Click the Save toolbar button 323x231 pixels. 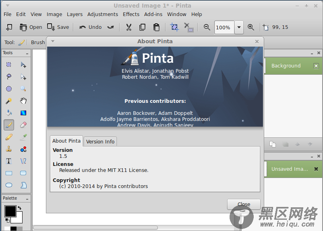(58, 27)
